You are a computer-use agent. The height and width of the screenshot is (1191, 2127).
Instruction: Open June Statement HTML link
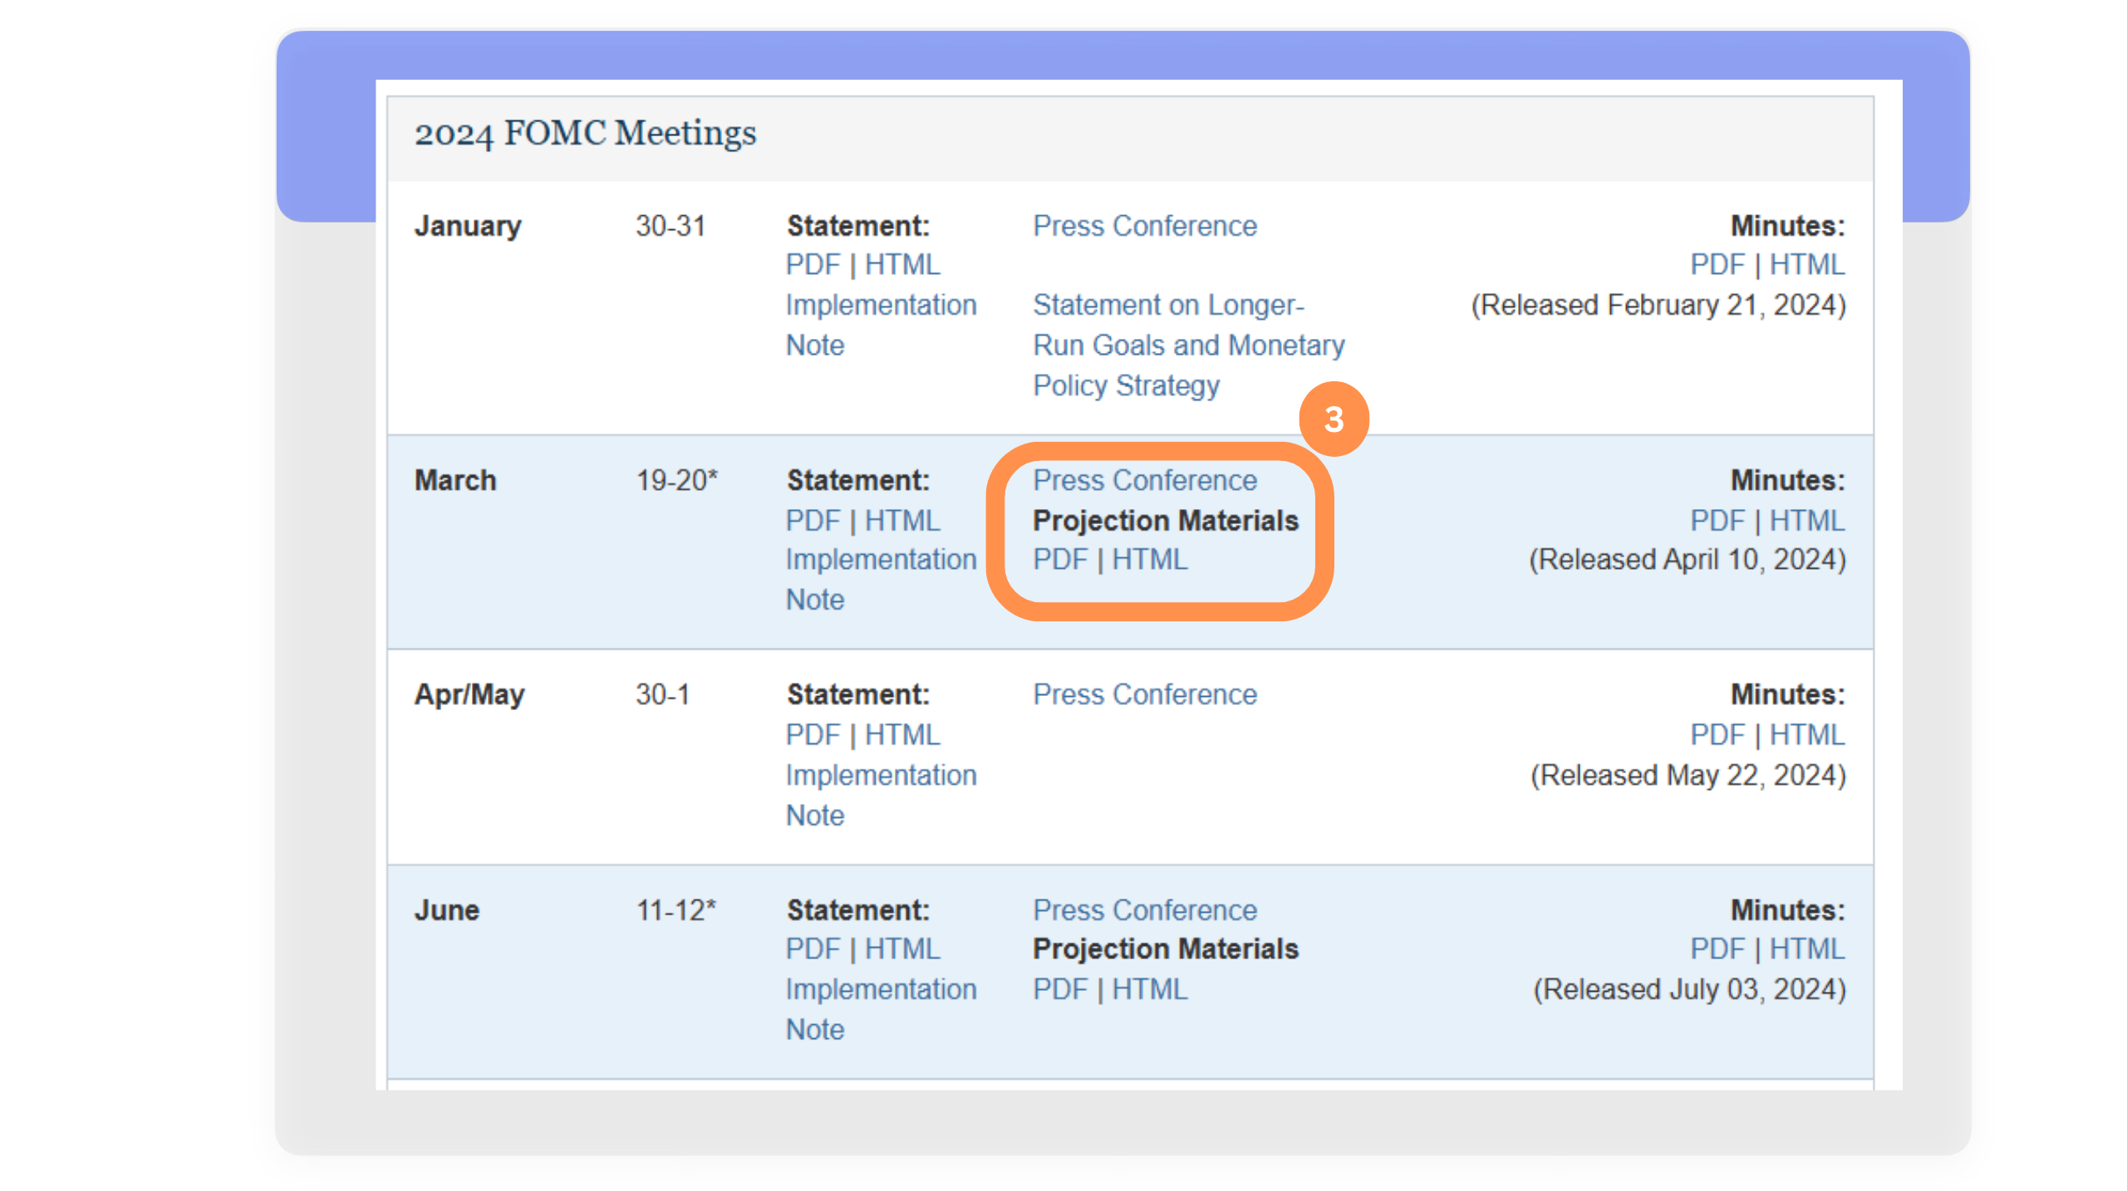click(x=902, y=949)
